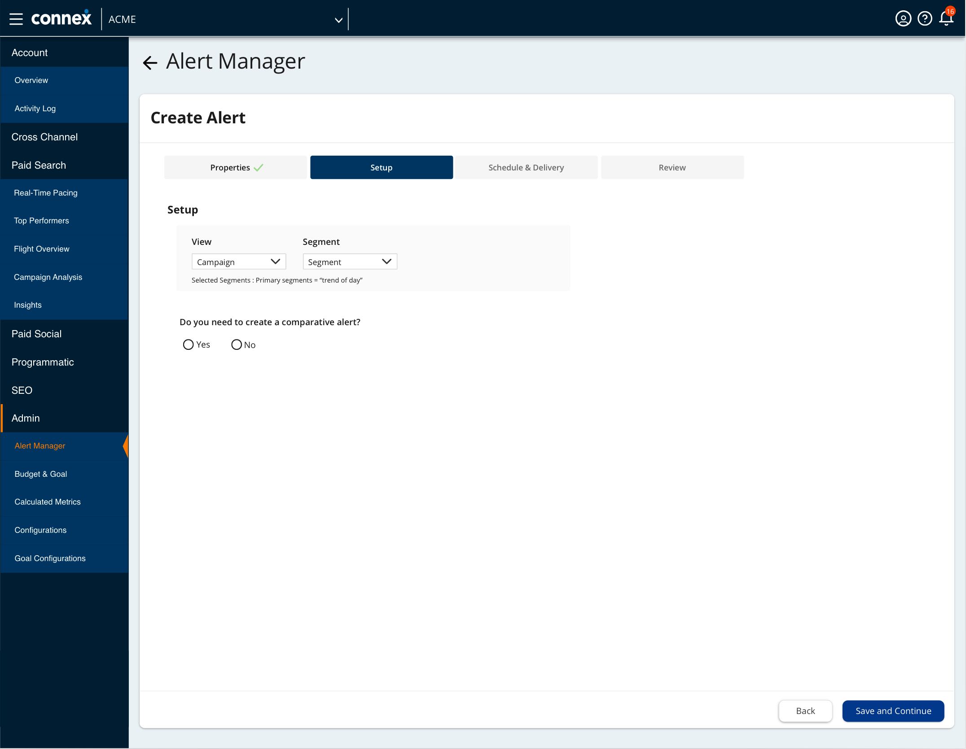Expand the SEO section
The height and width of the screenshot is (749, 966).
pyautogui.click(x=65, y=390)
